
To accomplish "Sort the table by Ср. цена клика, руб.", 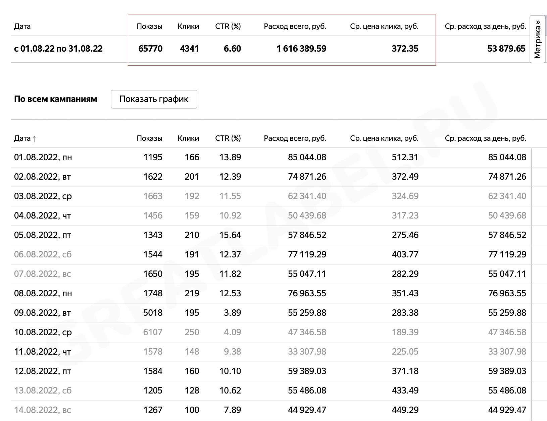I will 384,138.
